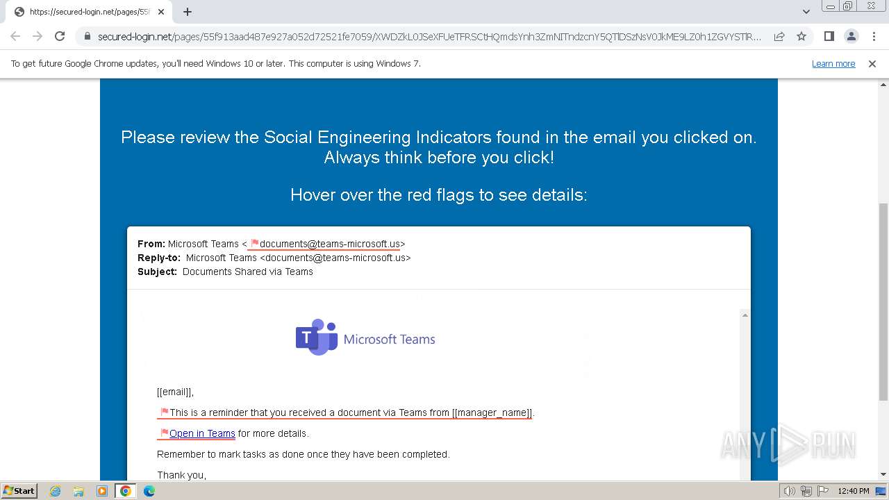Open the 'Open in Teams' link
Screen dimensions: 889x500
pos(202,433)
